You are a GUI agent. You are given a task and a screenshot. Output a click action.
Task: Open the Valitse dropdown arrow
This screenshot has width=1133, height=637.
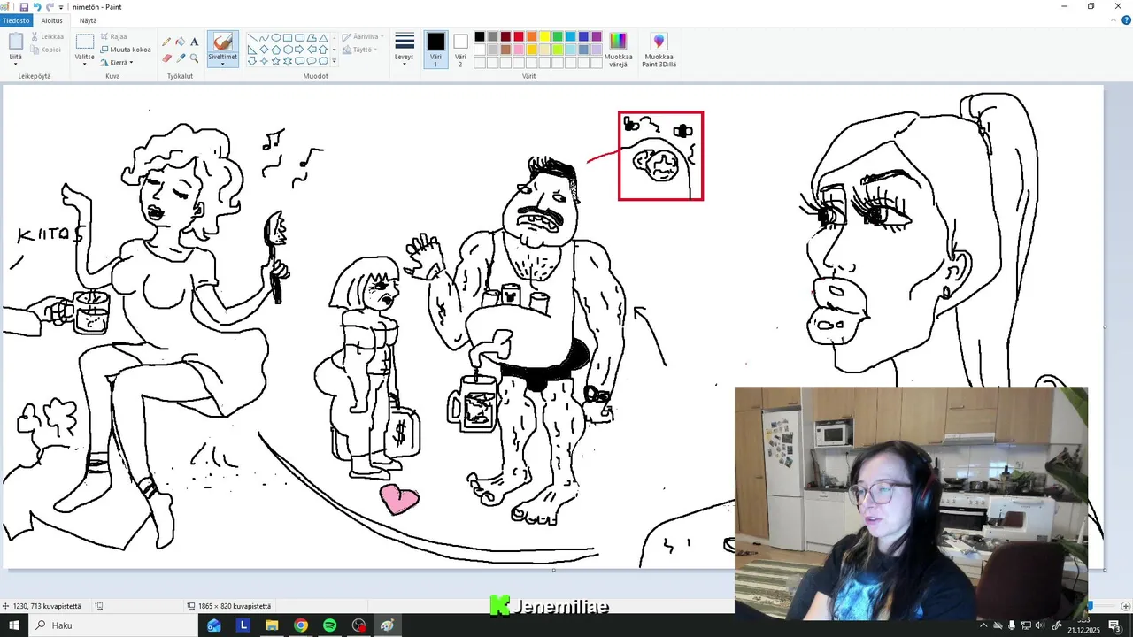(x=85, y=64)
